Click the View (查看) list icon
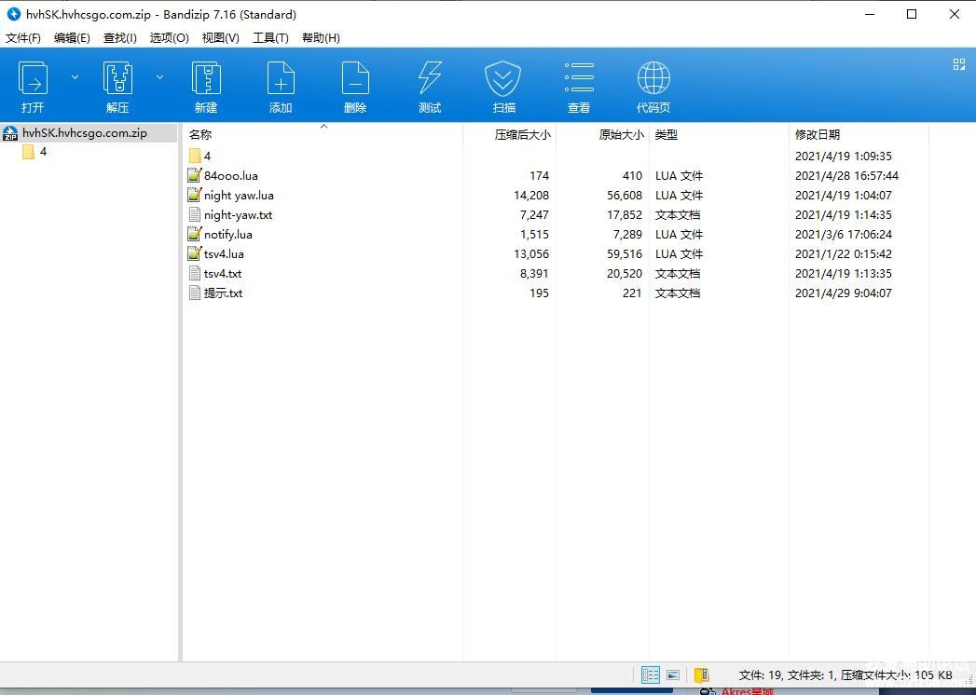Image resolution: width=976 pixels, height=695 pixels. pyautogui.click(x=578, y=77)
